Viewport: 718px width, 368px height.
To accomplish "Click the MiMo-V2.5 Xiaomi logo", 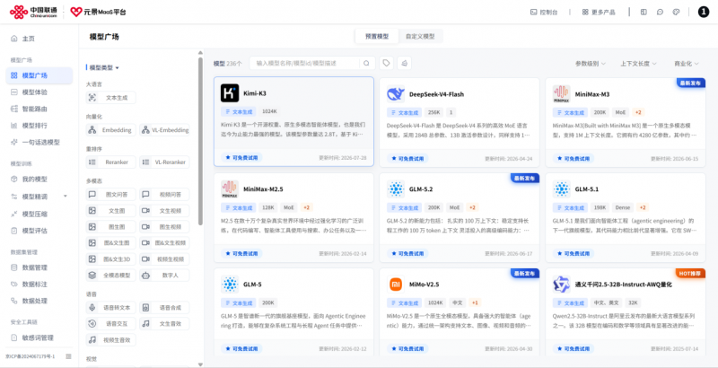I will pos(395,285).
